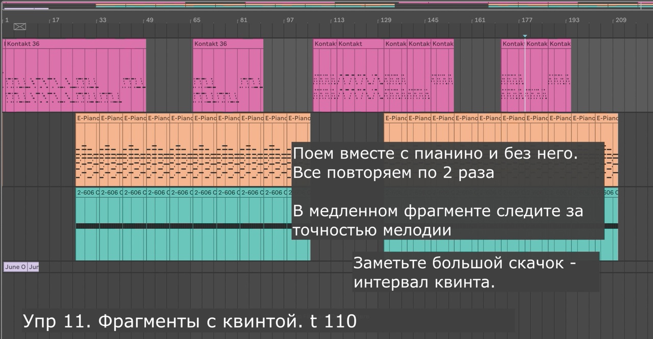Click bar 33 on the timeline ruler
Viewport: 653px width, 339px height.
(x=103, y=20)
